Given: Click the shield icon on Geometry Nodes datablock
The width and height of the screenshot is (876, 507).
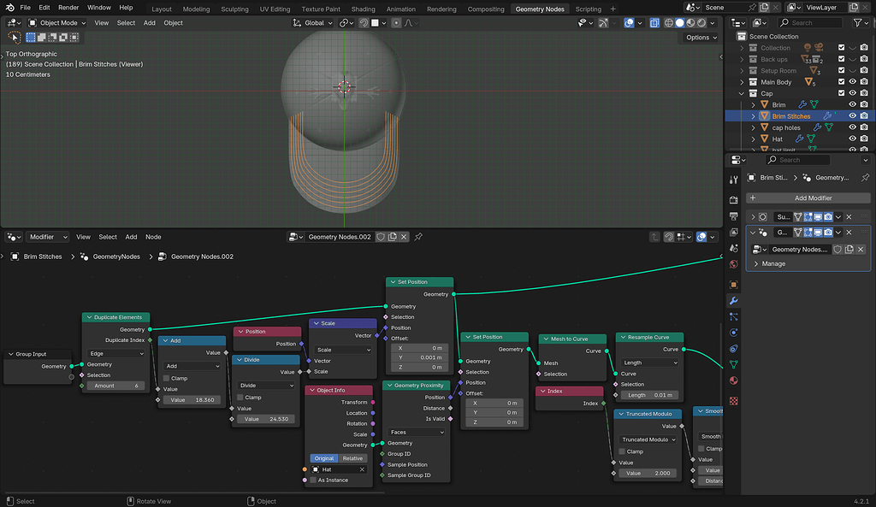Looking at the screenshot, I should pos(838,249).
